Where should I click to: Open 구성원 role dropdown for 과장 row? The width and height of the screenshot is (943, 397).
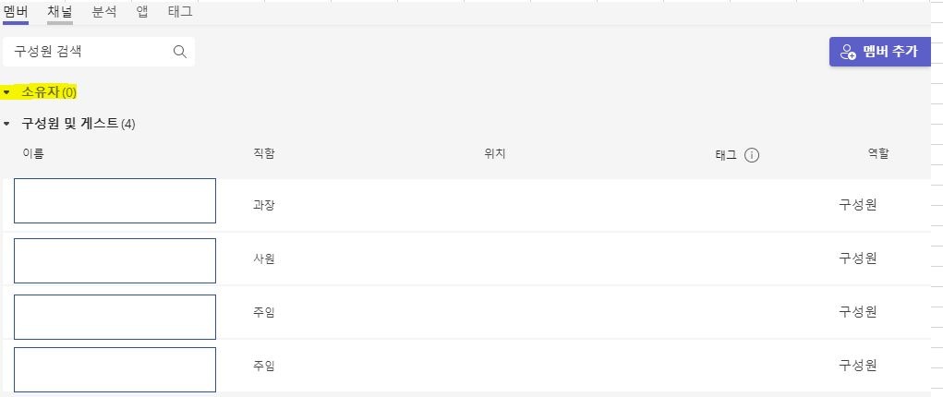pyautogui.click(x=858, y=205)
